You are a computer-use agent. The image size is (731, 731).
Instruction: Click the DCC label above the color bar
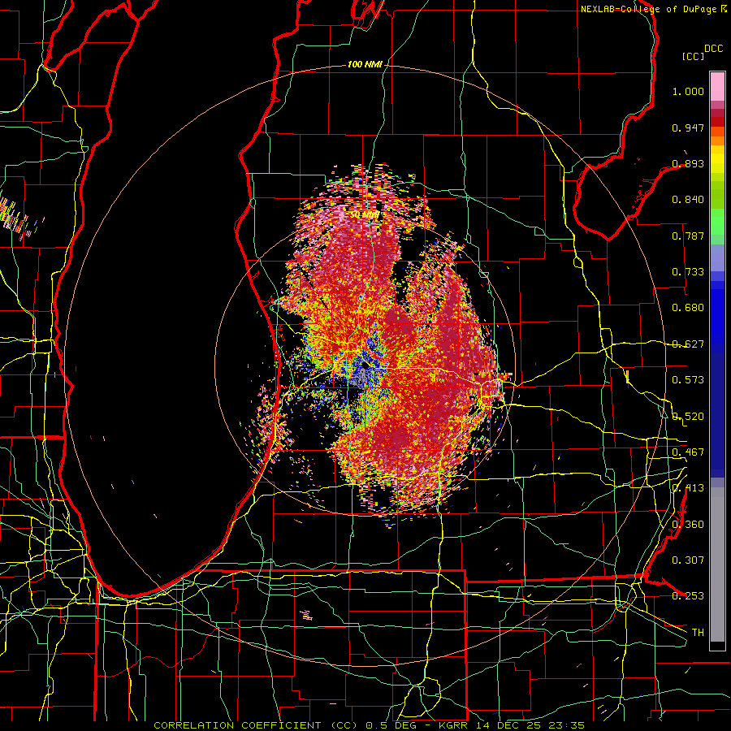714,49
